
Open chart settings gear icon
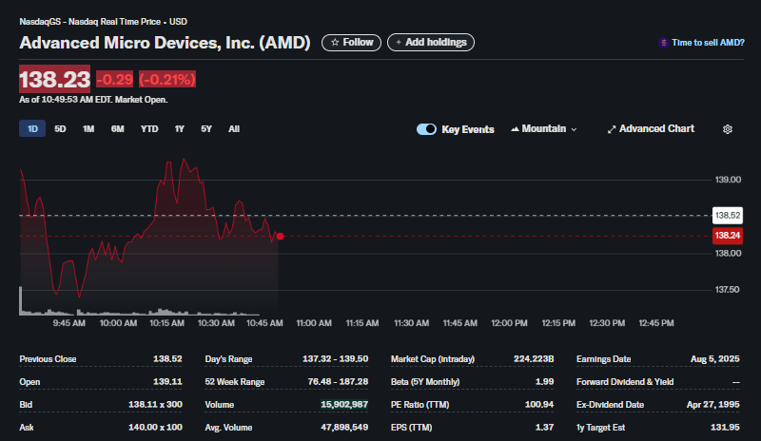[x=727, y=129]
